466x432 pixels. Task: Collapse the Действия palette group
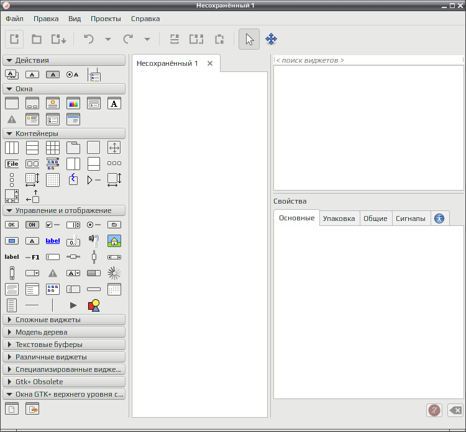[64, 60]
